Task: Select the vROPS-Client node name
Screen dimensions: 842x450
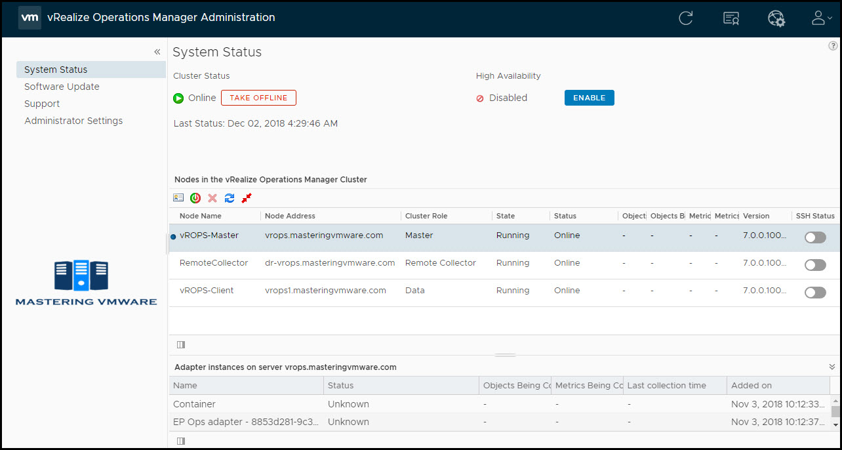Action: pyautogui.click(x=207, y=291)
